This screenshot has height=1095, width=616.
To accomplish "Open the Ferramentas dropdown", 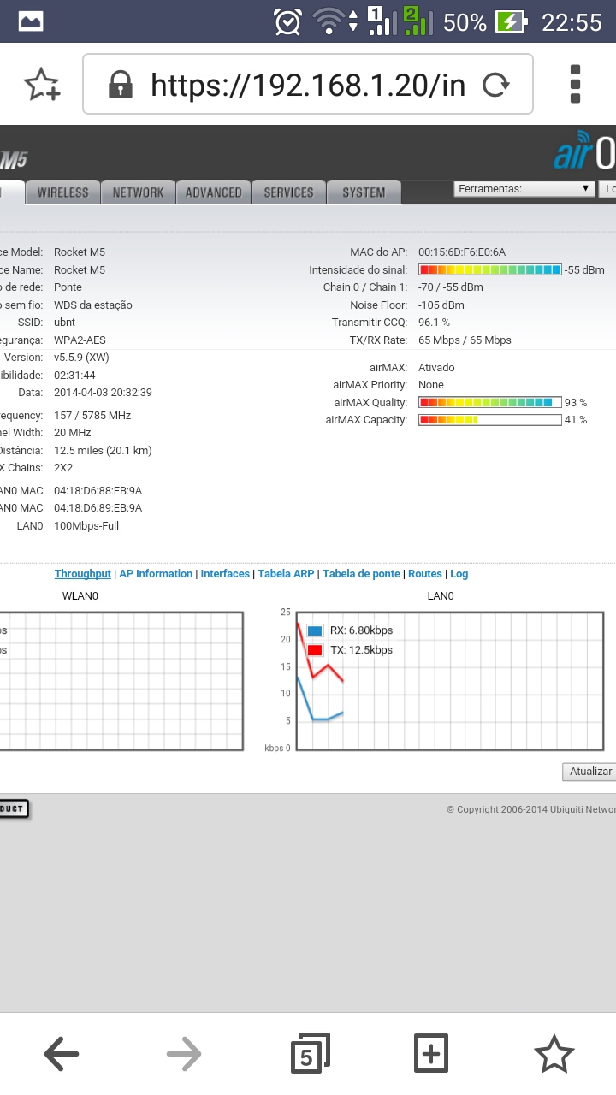I will (524, 189).
